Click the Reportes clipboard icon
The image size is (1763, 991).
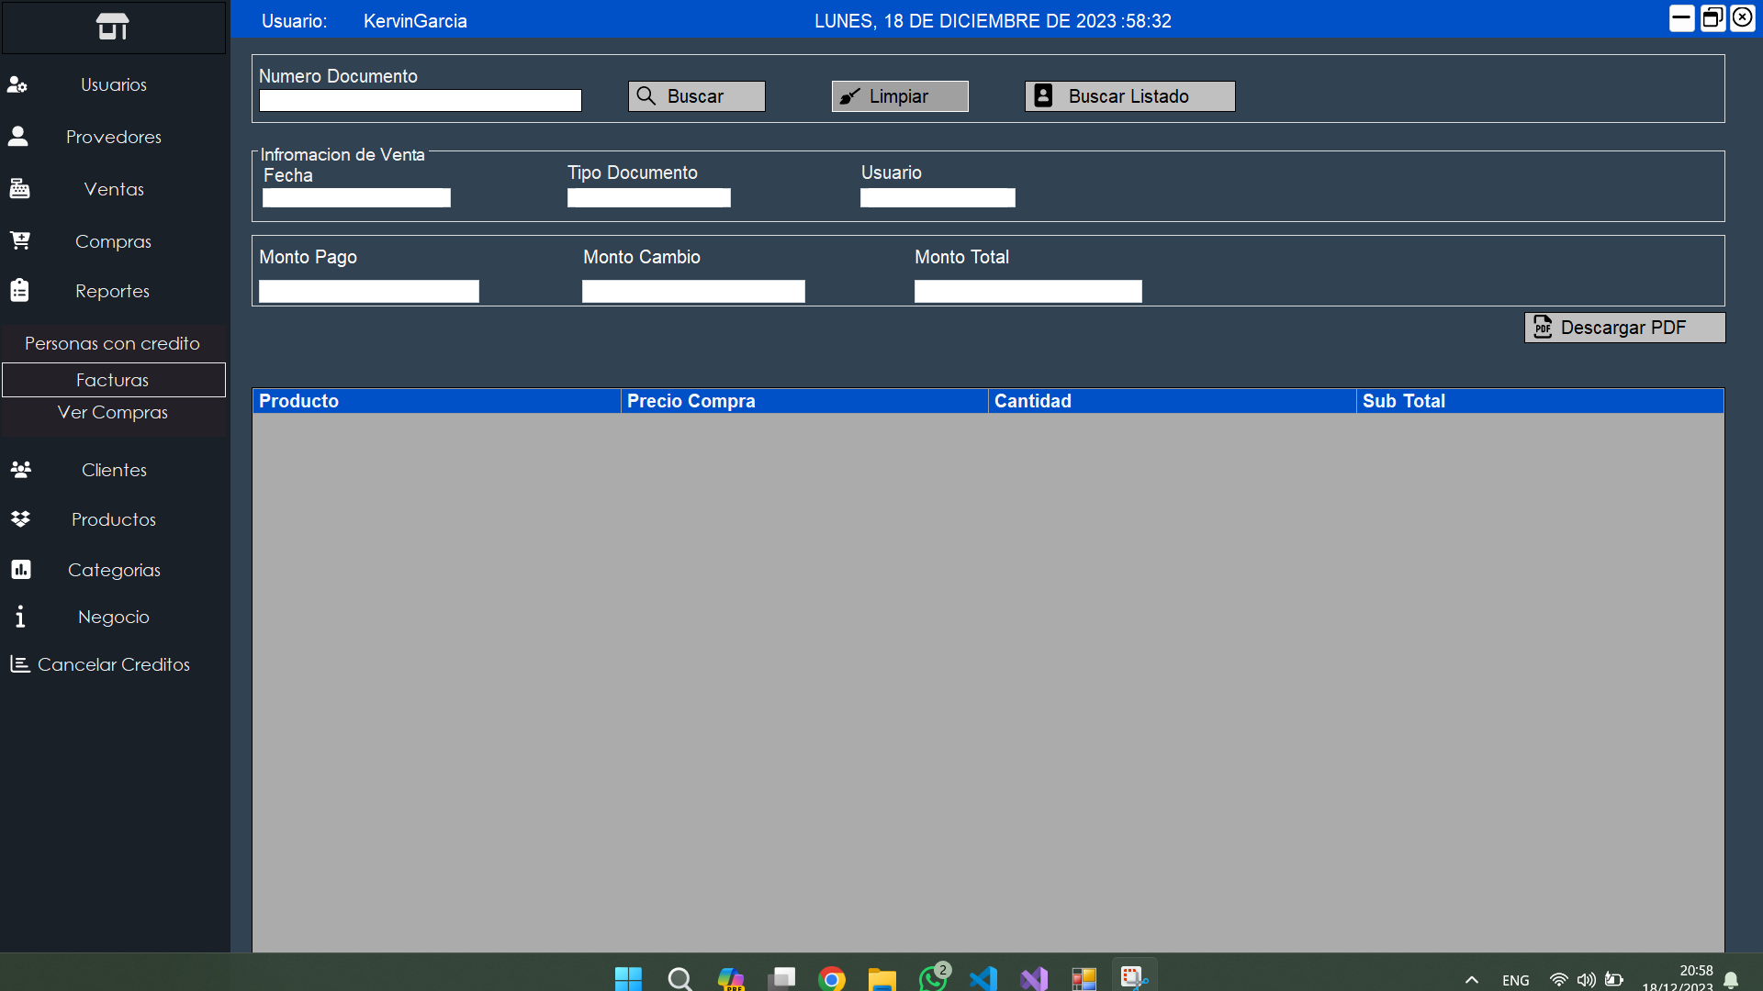click(19, 291)
